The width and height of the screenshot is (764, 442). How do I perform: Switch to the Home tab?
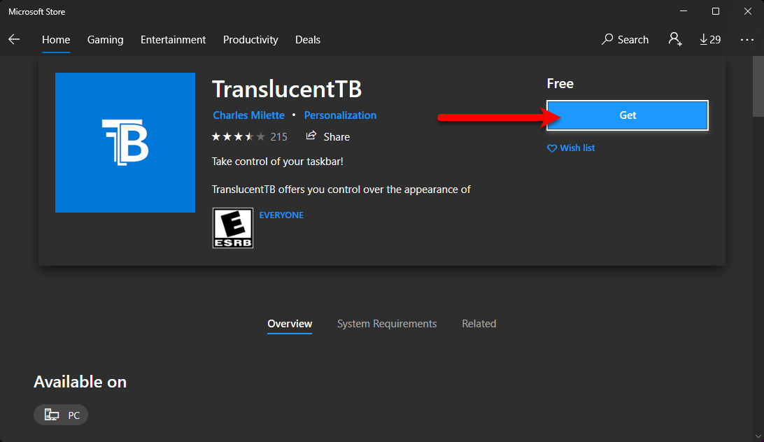(56, 39)
